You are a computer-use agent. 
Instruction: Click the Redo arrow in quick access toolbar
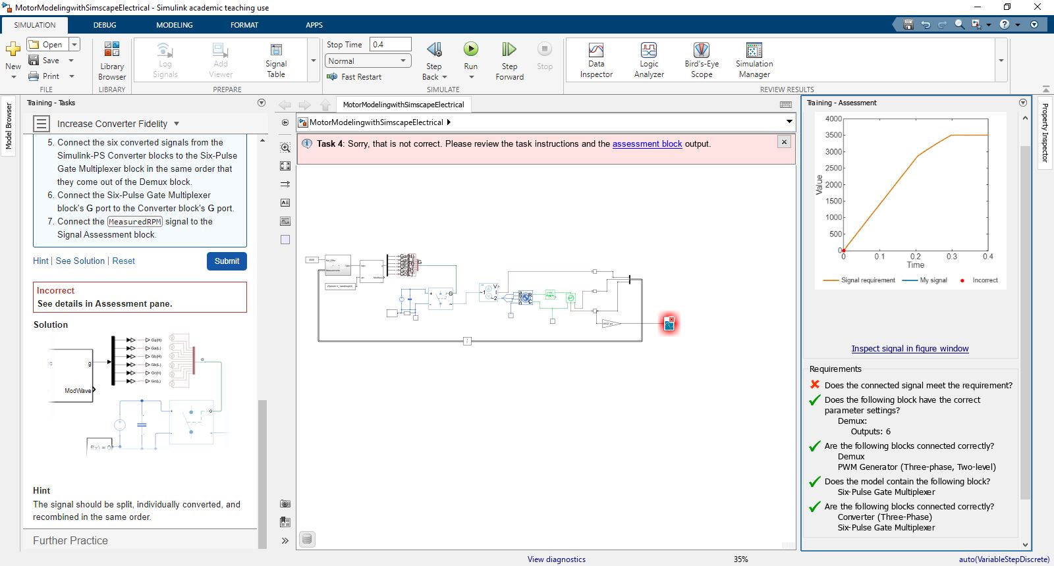click(x=942, y=24)
